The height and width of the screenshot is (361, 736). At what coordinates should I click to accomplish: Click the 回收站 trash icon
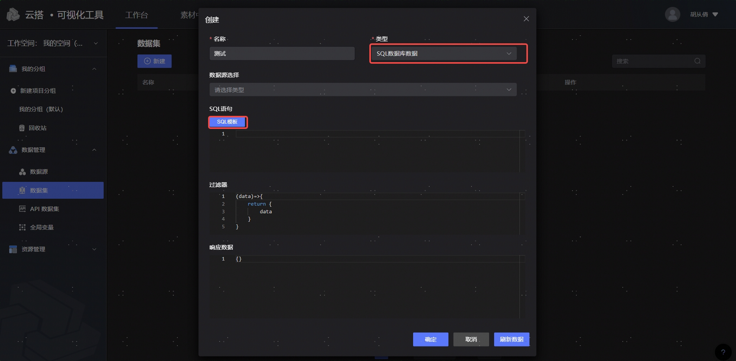pyautogui.click(x=22, y=128)
